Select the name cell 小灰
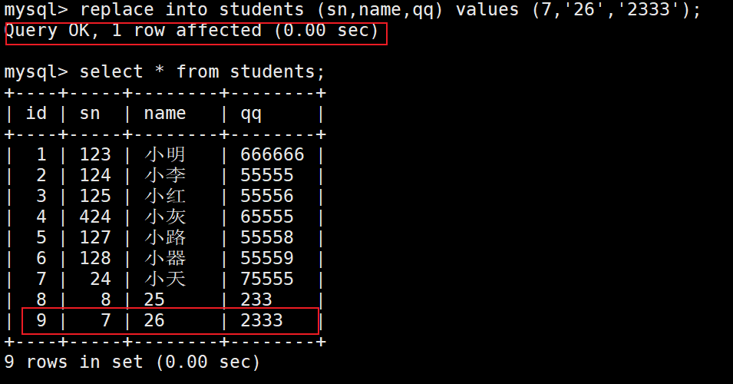 coord(165,217)
